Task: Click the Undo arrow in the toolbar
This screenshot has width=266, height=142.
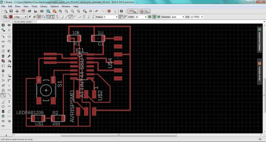Action: [97, 11]
